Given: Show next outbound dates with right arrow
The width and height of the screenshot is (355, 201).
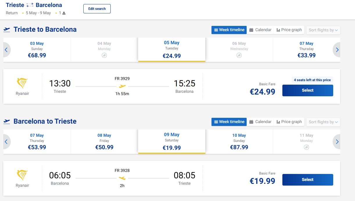Looking at the screenshot, I should click(x=337, y=50).
